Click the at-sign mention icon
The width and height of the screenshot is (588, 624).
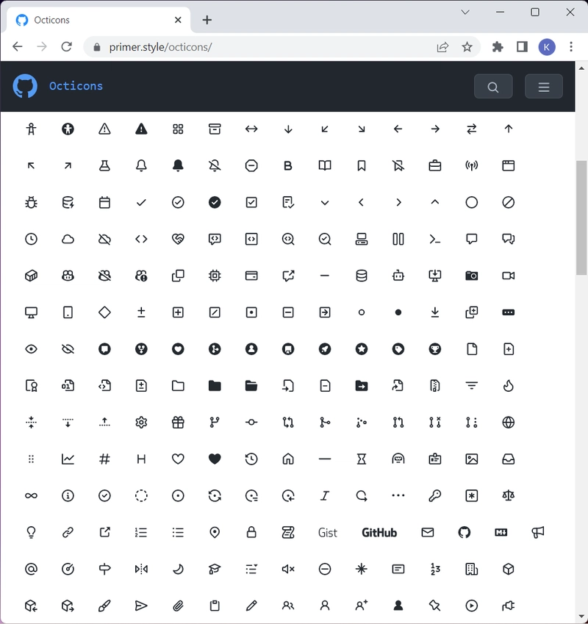click(31, 569)
